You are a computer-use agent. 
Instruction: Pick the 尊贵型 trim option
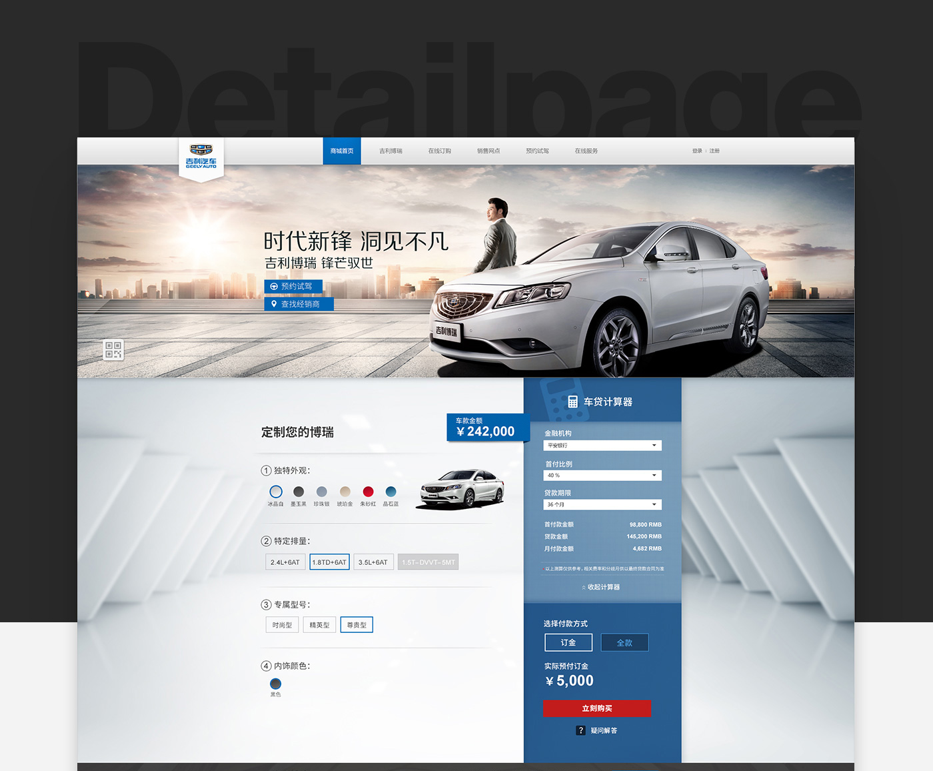pyautogui.click(x=357, y=625)
